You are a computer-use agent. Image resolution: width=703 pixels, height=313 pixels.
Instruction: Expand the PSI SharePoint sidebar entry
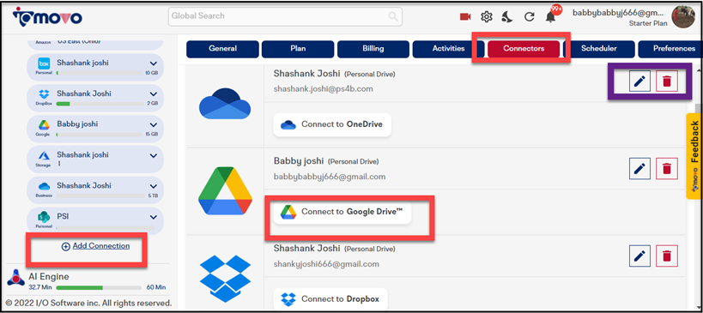coord(154,217)
